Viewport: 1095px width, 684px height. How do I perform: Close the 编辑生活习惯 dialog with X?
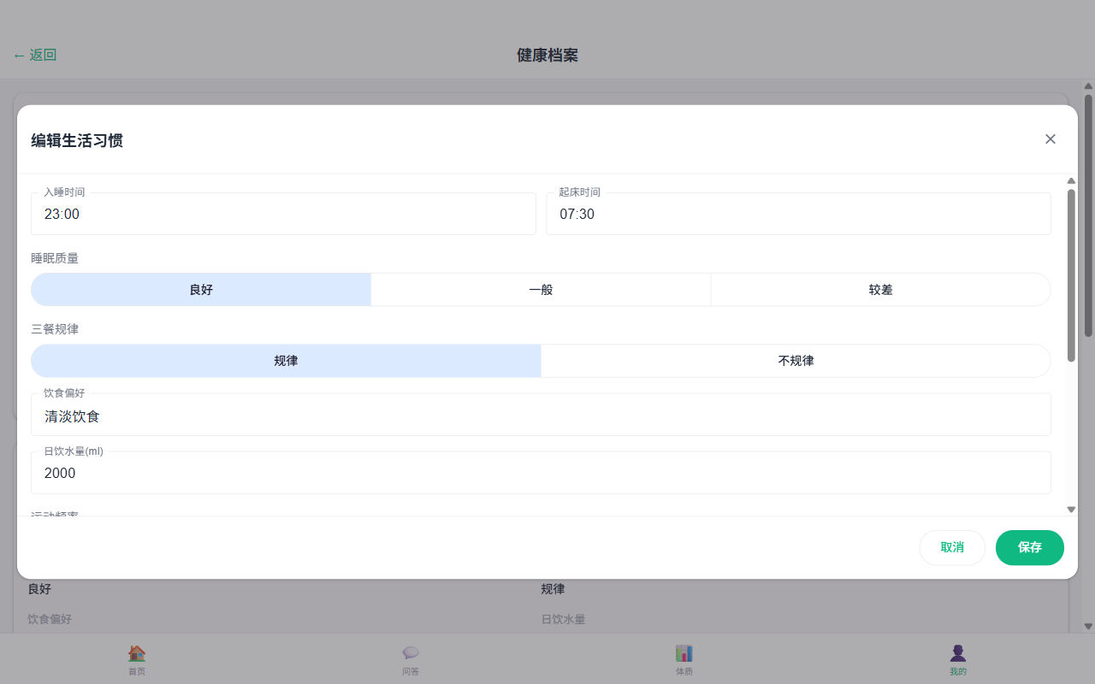tap(1051, 139)
